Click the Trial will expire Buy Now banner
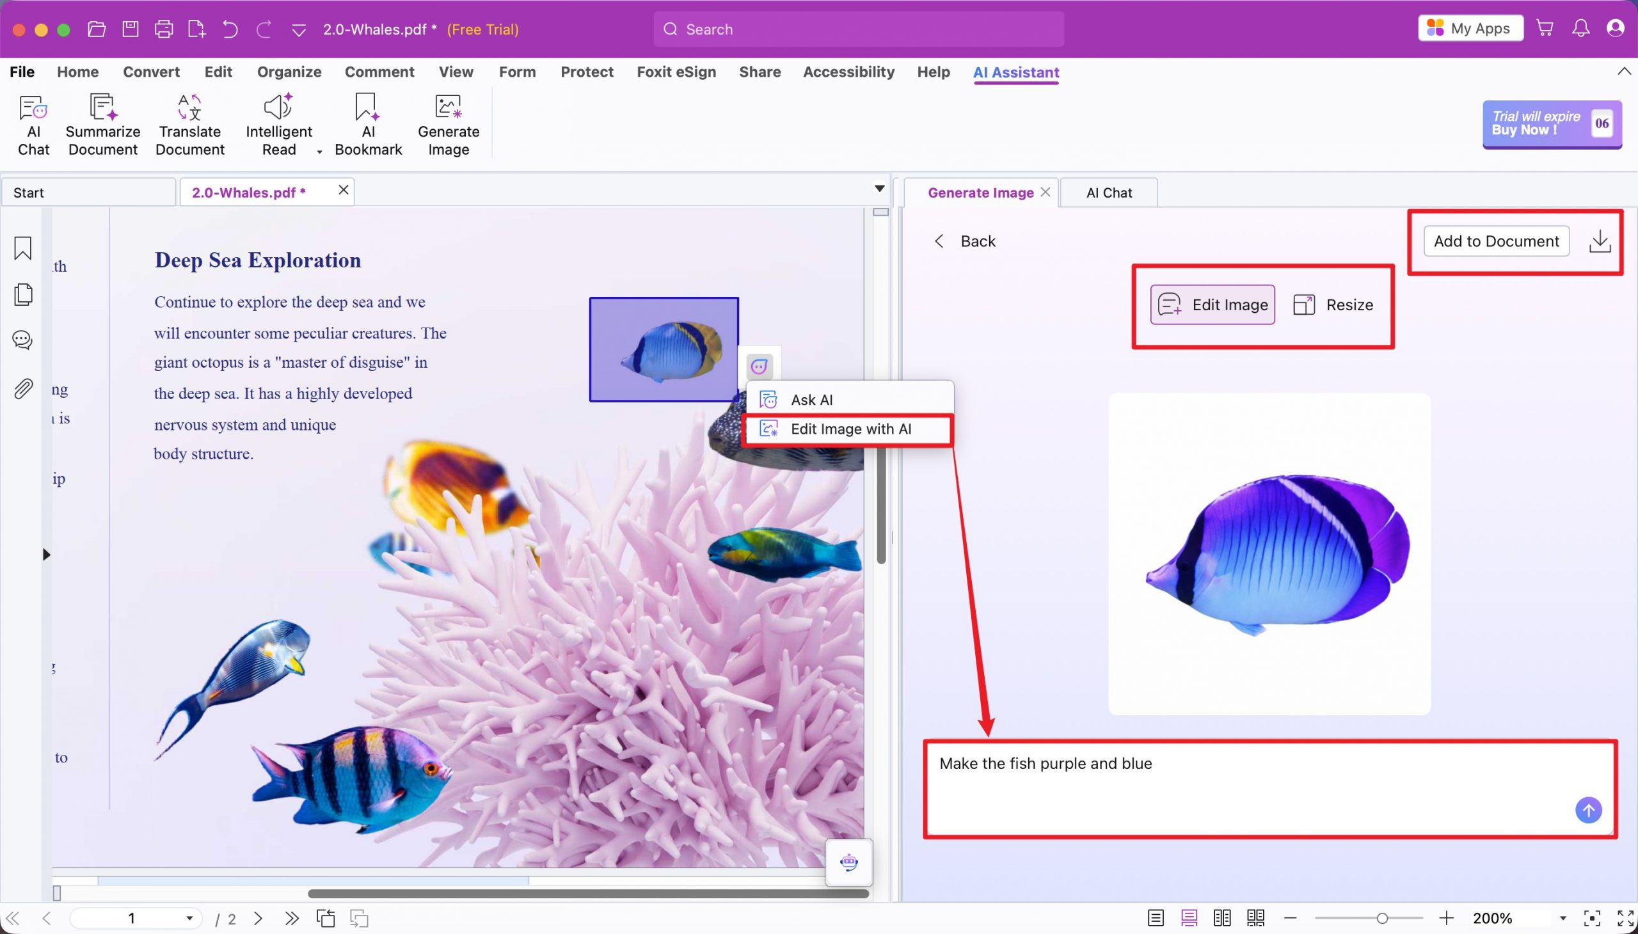This screenshot has width=1638, height=934. click(x=1552, y=124)
